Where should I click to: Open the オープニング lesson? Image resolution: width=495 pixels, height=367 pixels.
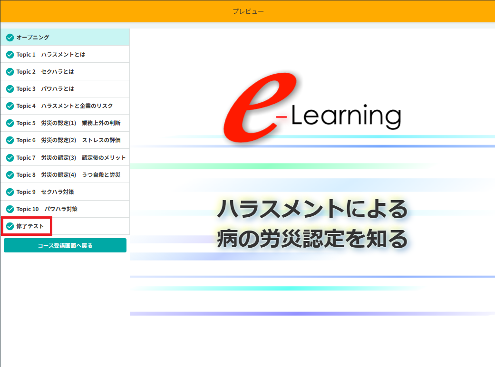(x=65, y=37)
